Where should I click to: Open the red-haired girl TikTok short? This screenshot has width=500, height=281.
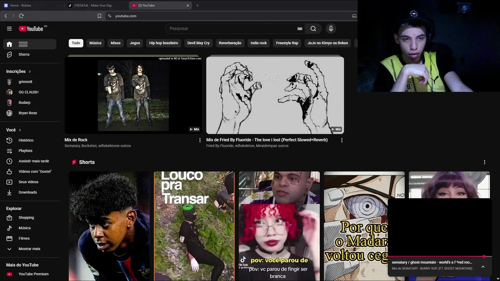[x=279, y=226]
